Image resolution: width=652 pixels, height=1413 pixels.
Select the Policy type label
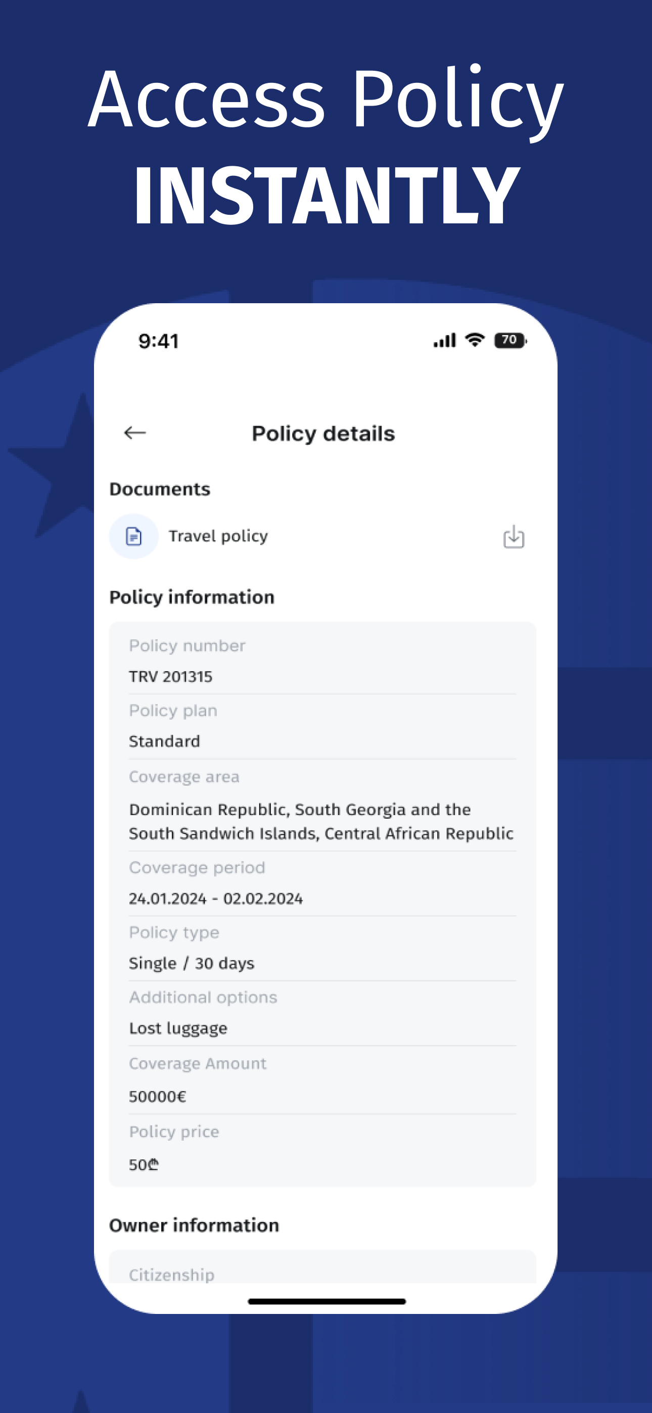coord(174,932)
